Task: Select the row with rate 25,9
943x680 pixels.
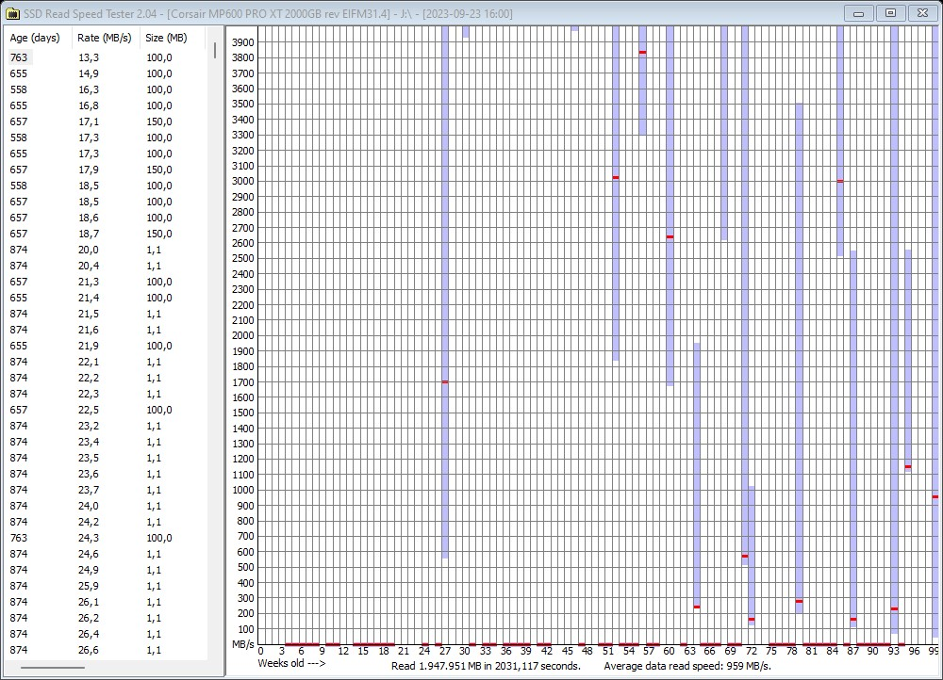Action: [x=106, y=587]
